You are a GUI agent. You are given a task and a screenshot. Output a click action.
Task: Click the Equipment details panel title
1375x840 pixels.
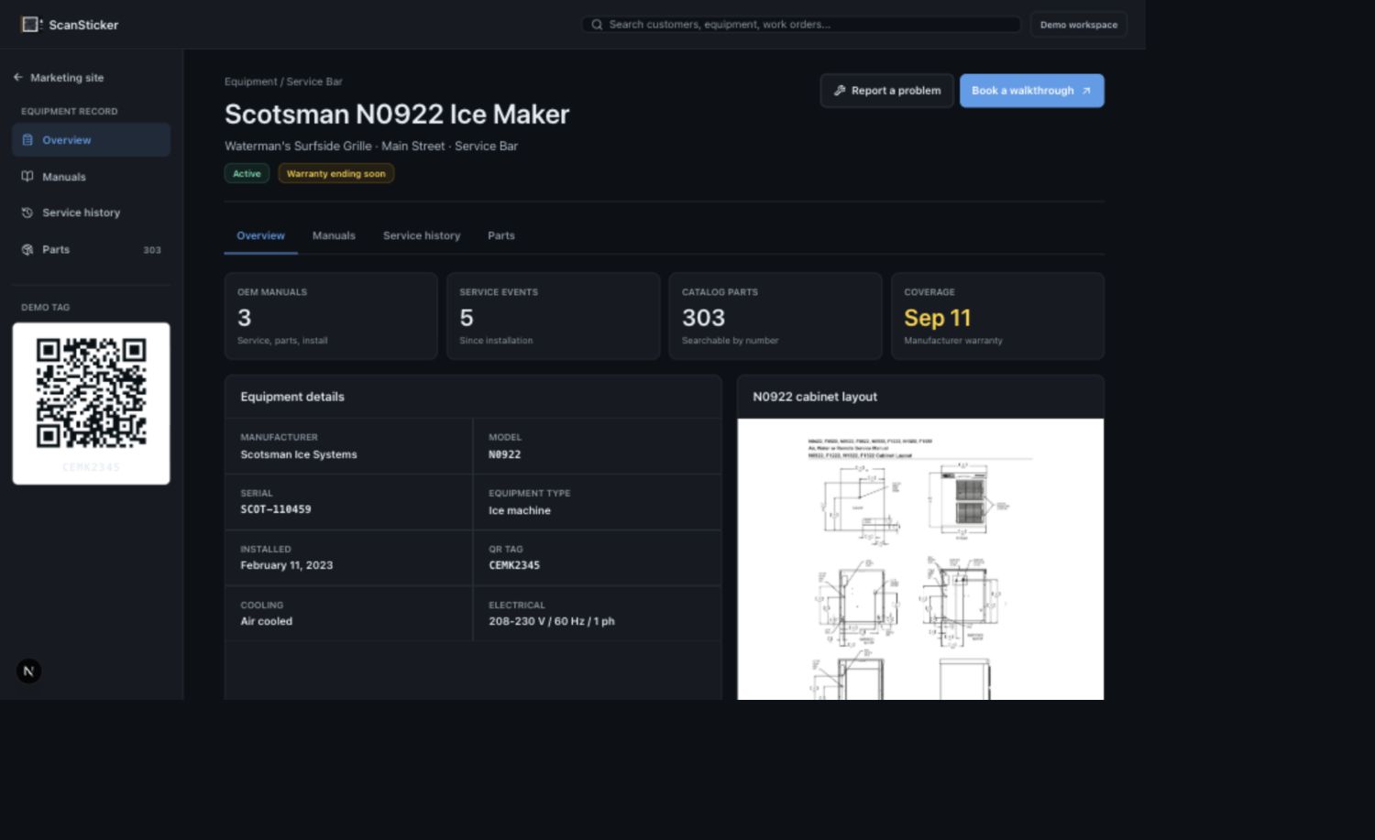tap(292, 397)
